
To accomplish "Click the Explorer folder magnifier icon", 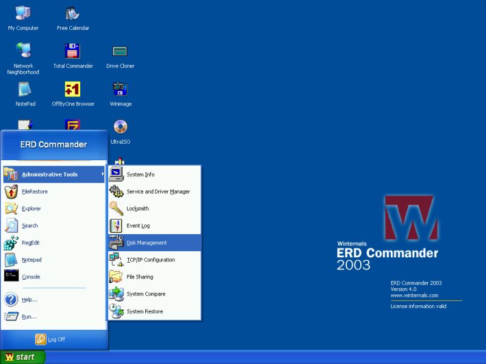I will tap(11, 209).
